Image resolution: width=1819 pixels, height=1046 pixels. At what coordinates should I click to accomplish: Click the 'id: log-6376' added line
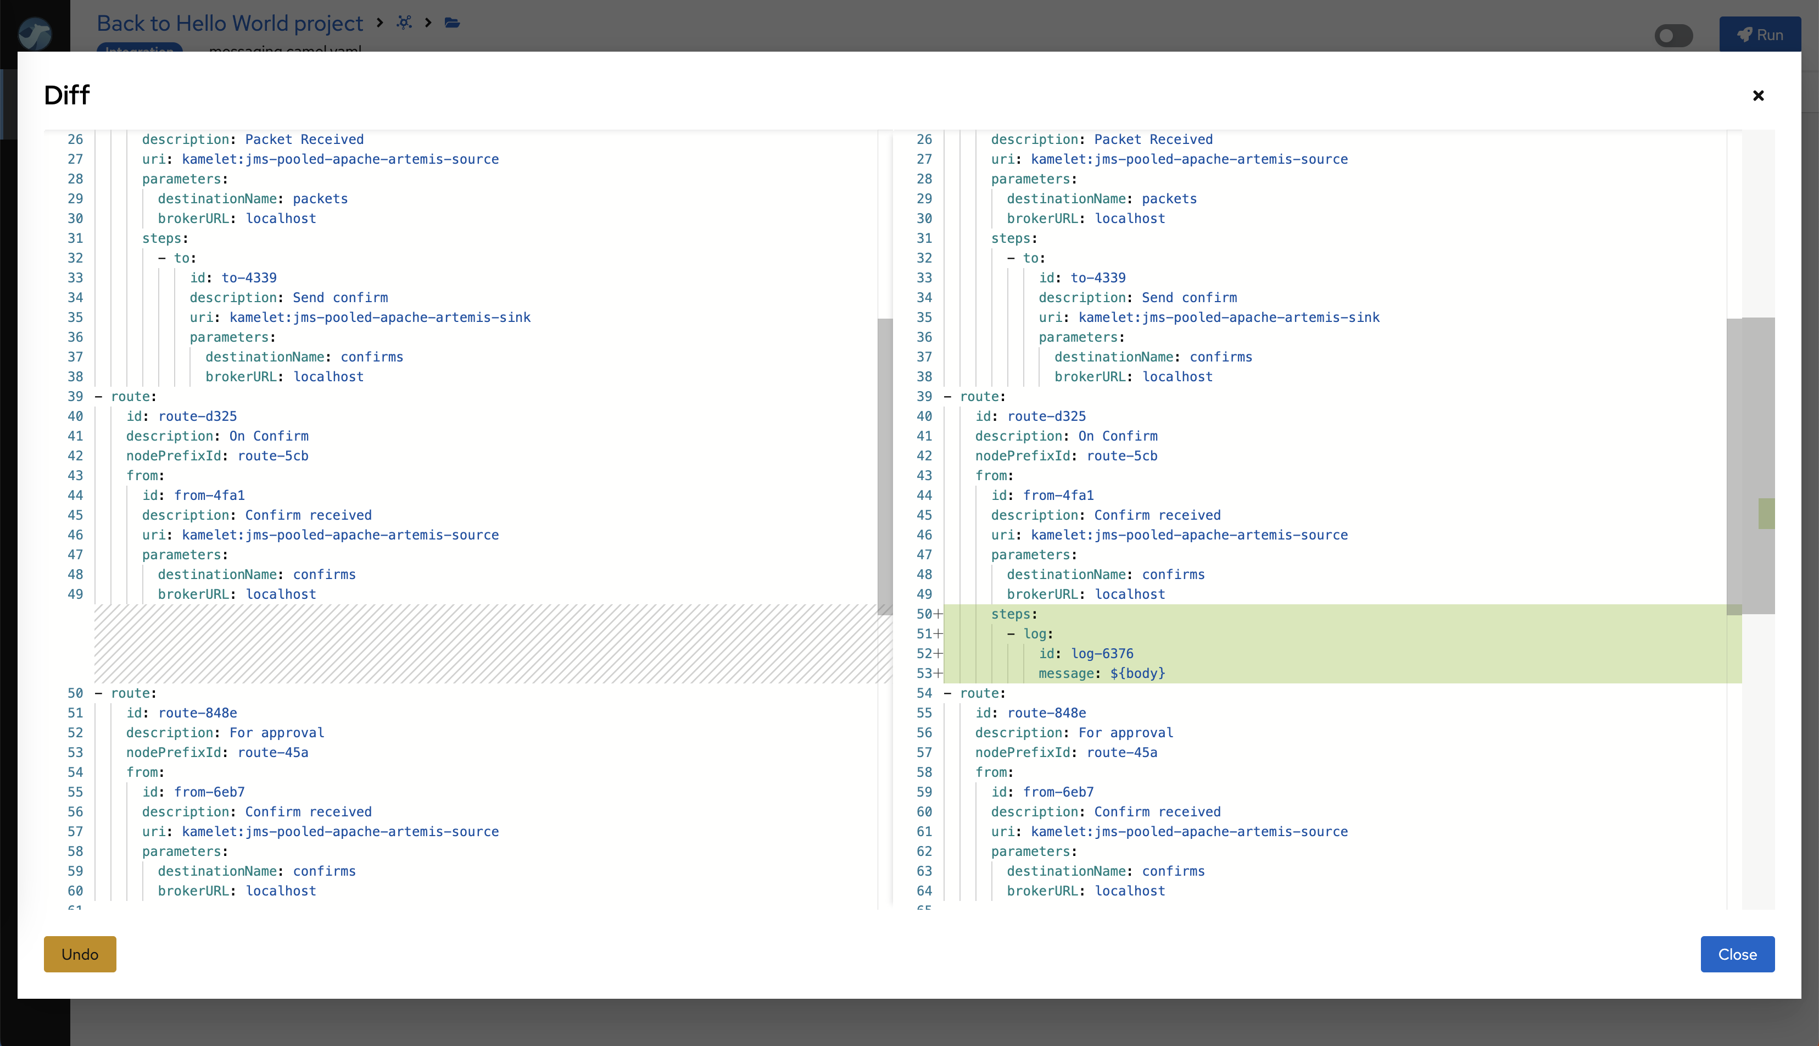tap(1086, 654)
